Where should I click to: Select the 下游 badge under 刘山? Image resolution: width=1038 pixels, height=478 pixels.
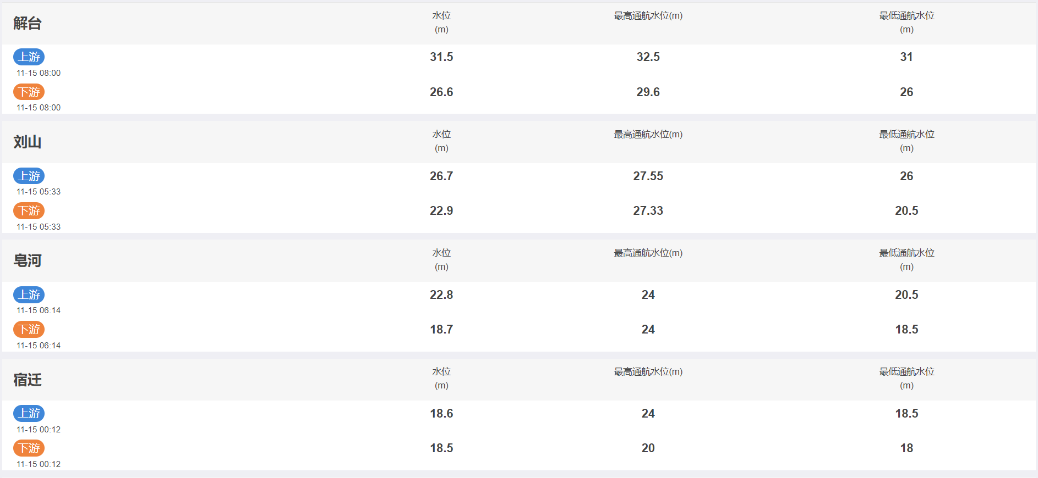click(x=29, y=210)
